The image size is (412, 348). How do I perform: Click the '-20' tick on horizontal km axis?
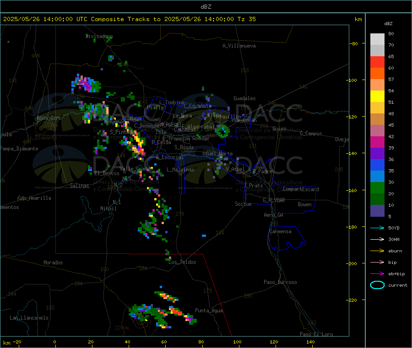click(x=17, y=342)
